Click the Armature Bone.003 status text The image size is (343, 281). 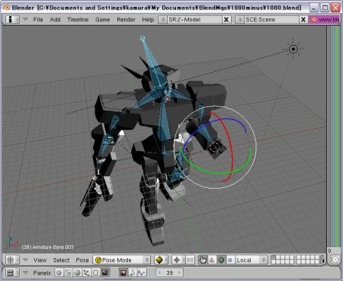point(47,247)
